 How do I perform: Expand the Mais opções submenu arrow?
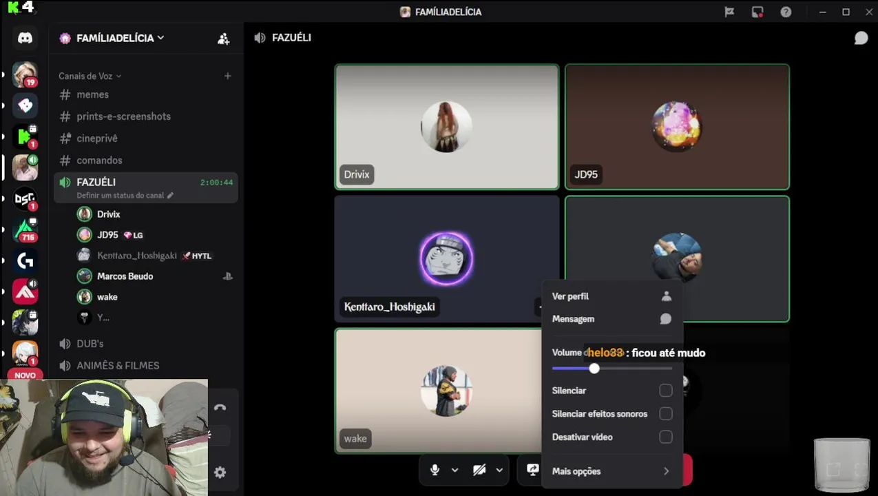coord(666,471)
